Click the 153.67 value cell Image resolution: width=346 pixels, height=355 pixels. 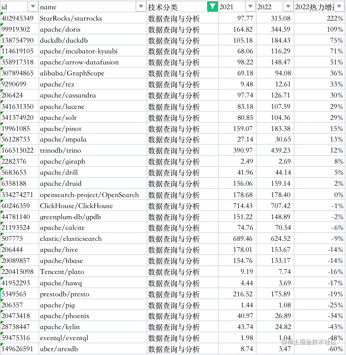pos(275,250)
